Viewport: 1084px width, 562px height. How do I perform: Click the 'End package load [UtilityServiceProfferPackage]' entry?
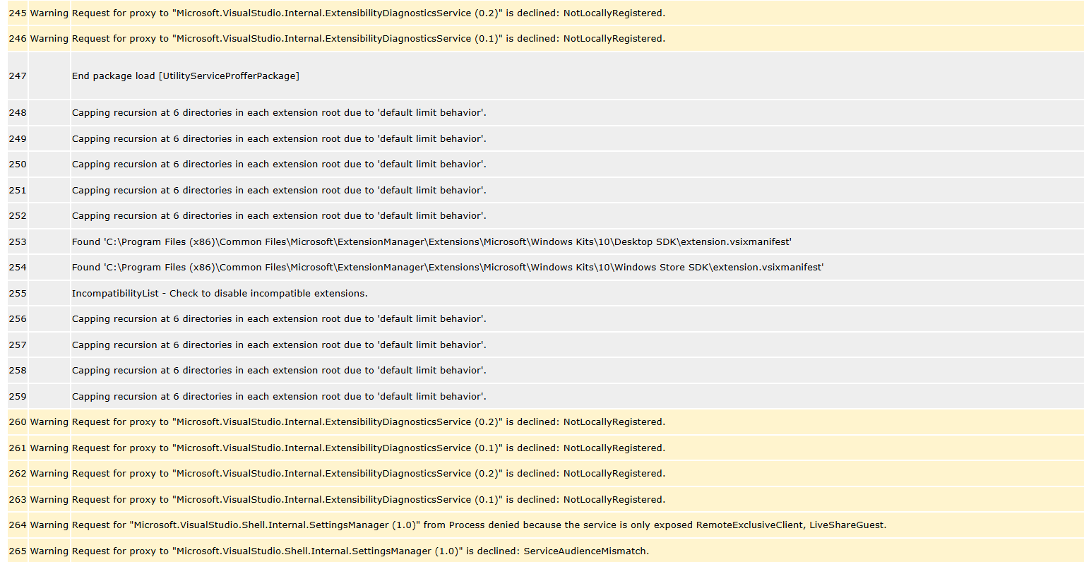coord(186,76)
